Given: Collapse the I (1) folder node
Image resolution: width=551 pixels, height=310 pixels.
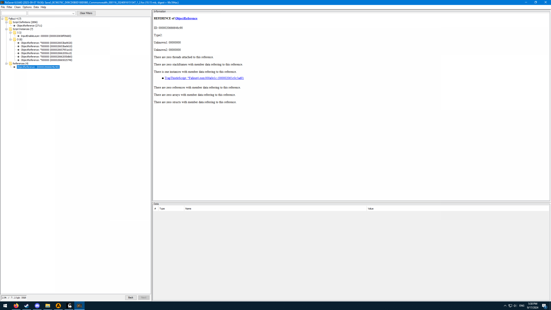Looking at the screenshot, I should click(x=11, y=32).
